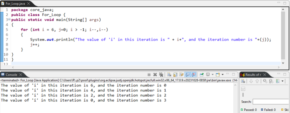Click the next failed test down arrow
Viewport: 290px width, 113px height.
(x=251, y=81)
